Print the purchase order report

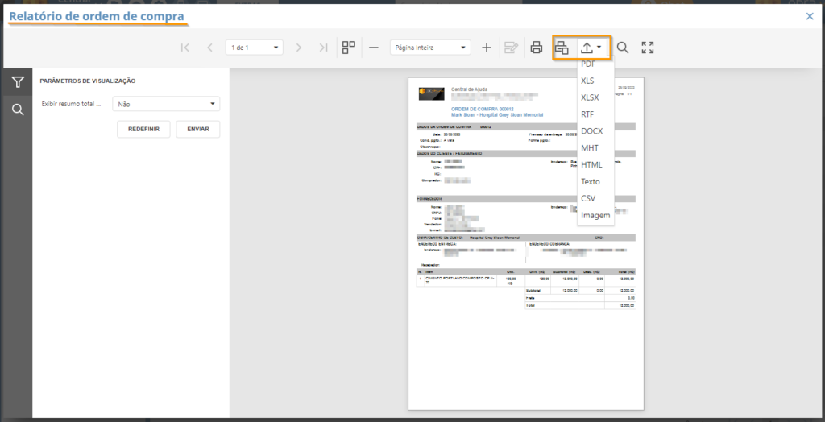tap(536, 48)
